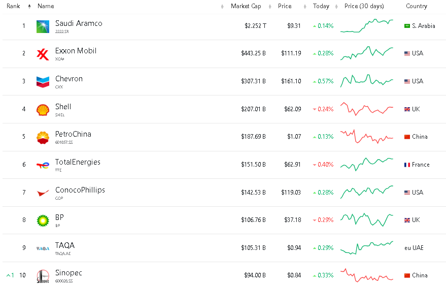Open the TAQA company link
Viewport: 446px width, 285px height.
point(65,245)
